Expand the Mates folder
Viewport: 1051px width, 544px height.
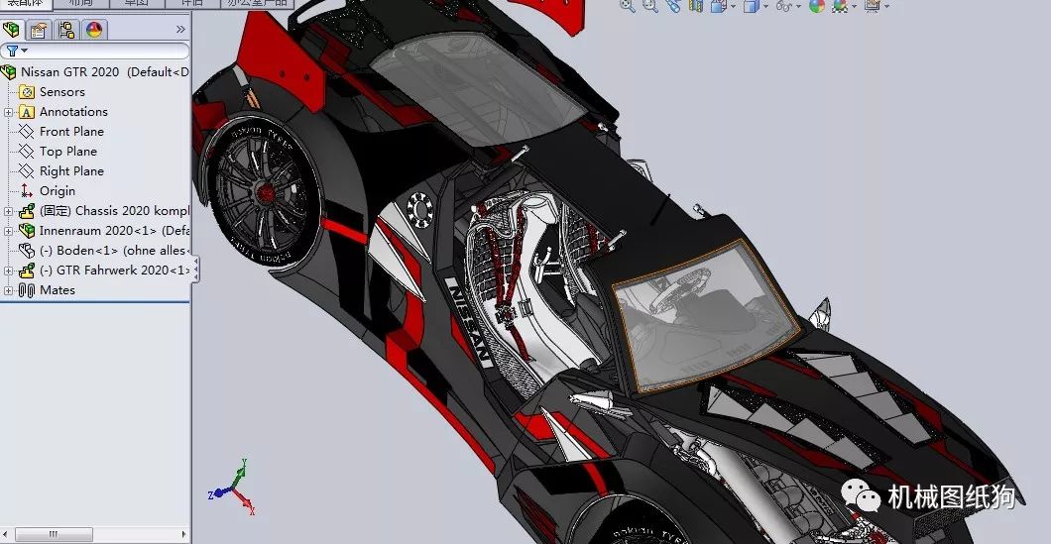point(8,290)
